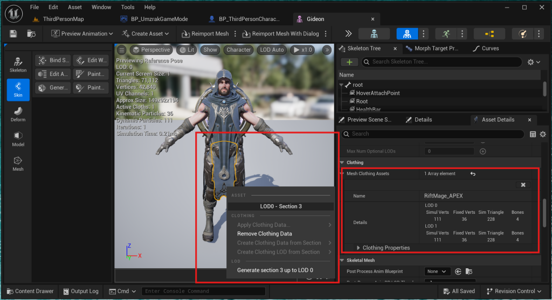552x300 pixels.
Task: Choose the upper Paint tool next to Edit A...
Action: [x=91, y=74]
